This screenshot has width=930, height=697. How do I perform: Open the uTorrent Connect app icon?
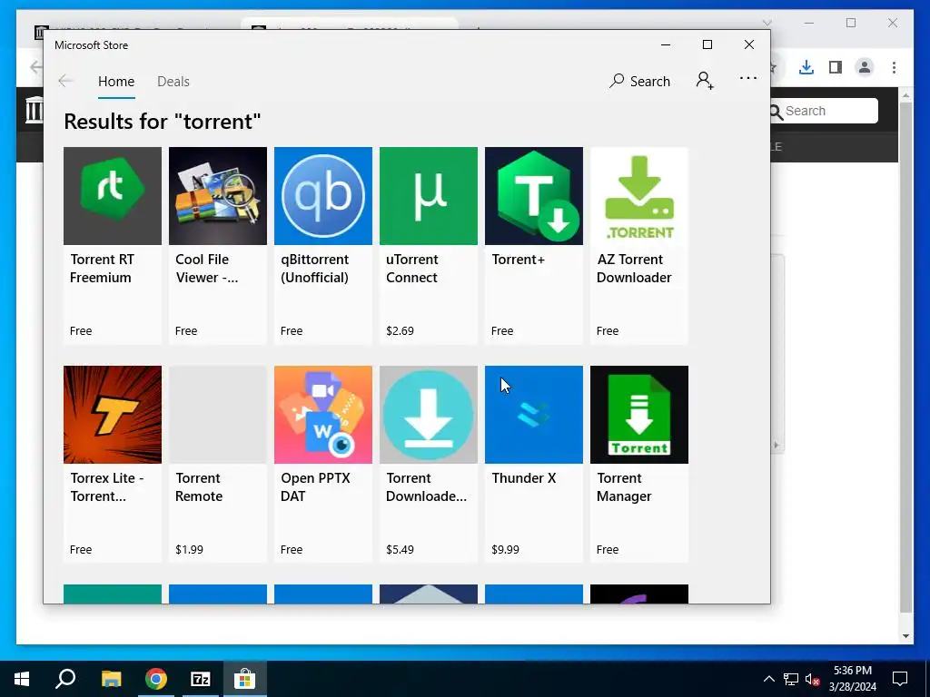click(x=429, y=196)
